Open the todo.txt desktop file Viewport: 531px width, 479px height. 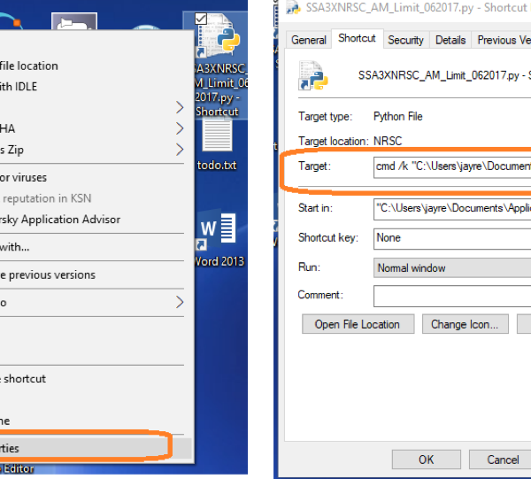pyautogui.click(x=217, y=137)
